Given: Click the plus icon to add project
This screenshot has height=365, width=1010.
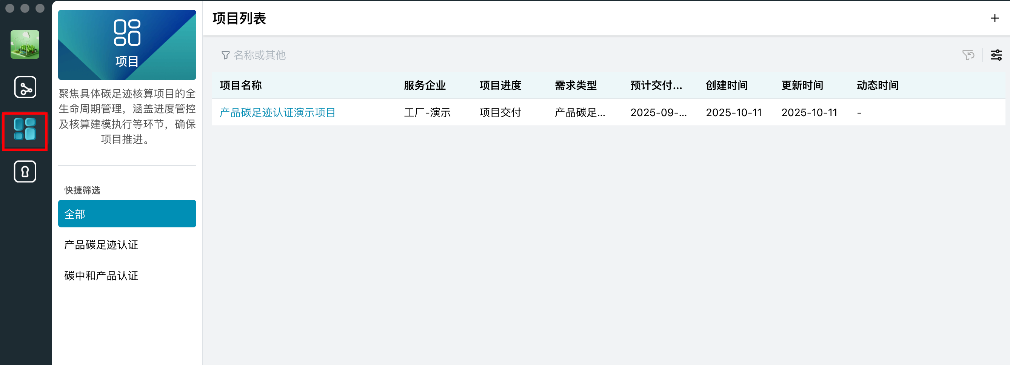Looking at the screenshot, I should point(994,18).
